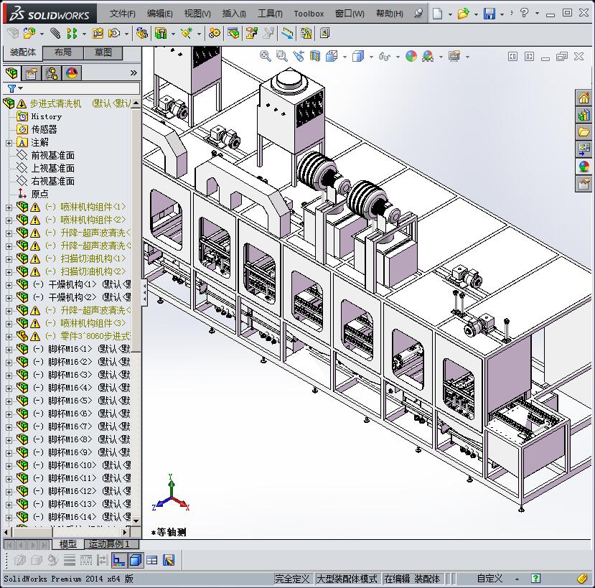Click the double-chevron panel expand button
The width and height of the screenshot is (595, 588).
(133, 73)
